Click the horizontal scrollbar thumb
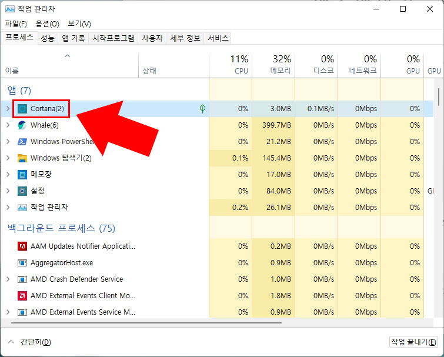Viewport: 444px width, 357px height. (146, 322)
